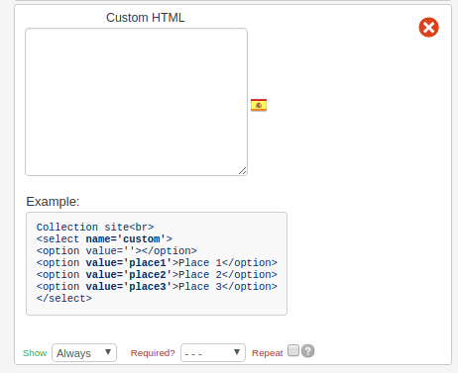
Task: Click the option value='place1' code line
Action: 157,263
